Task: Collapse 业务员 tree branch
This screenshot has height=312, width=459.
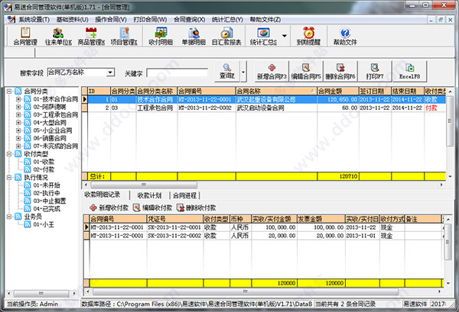Action: [x=9, y=217]
